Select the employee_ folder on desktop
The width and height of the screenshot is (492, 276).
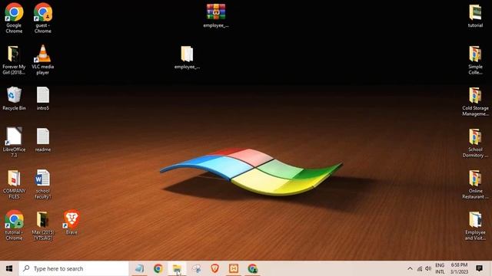tap(187, 58)
